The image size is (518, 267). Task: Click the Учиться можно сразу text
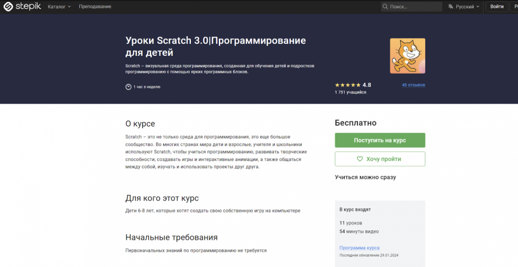365,177
